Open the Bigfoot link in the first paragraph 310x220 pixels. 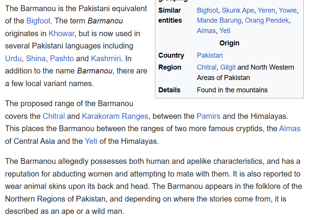[x=38, y=21]
